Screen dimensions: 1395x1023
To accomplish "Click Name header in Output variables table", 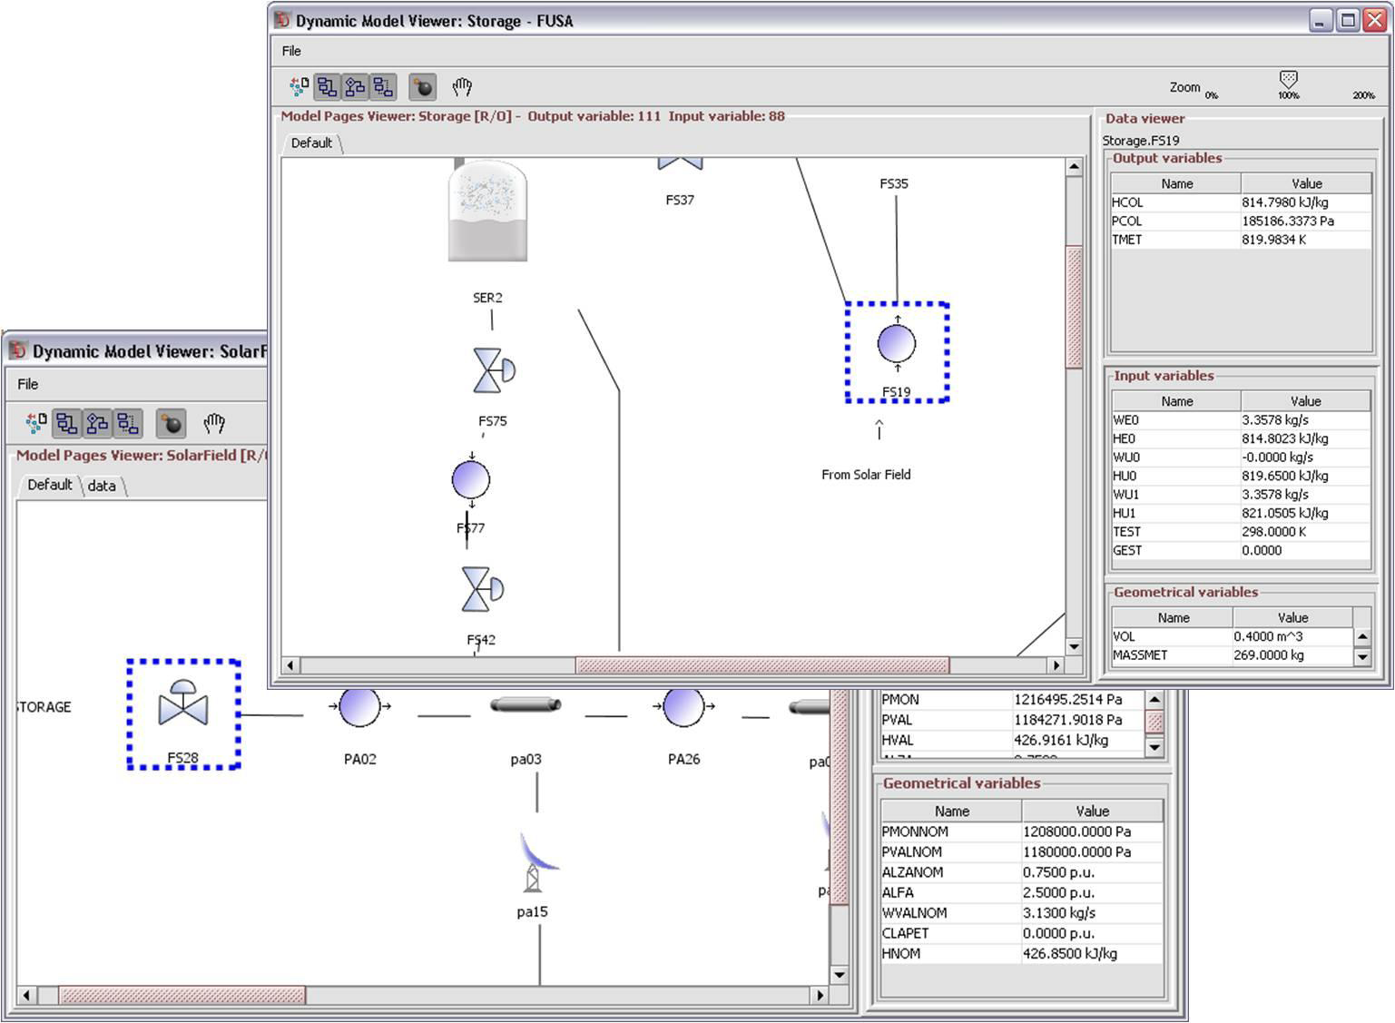I will click(1176, 183).
